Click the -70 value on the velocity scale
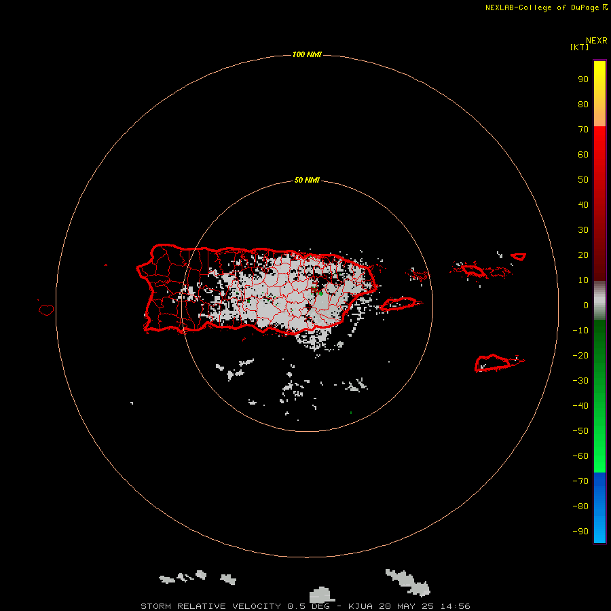The height and width of the screenshot is (611, 611). point(580,481)
